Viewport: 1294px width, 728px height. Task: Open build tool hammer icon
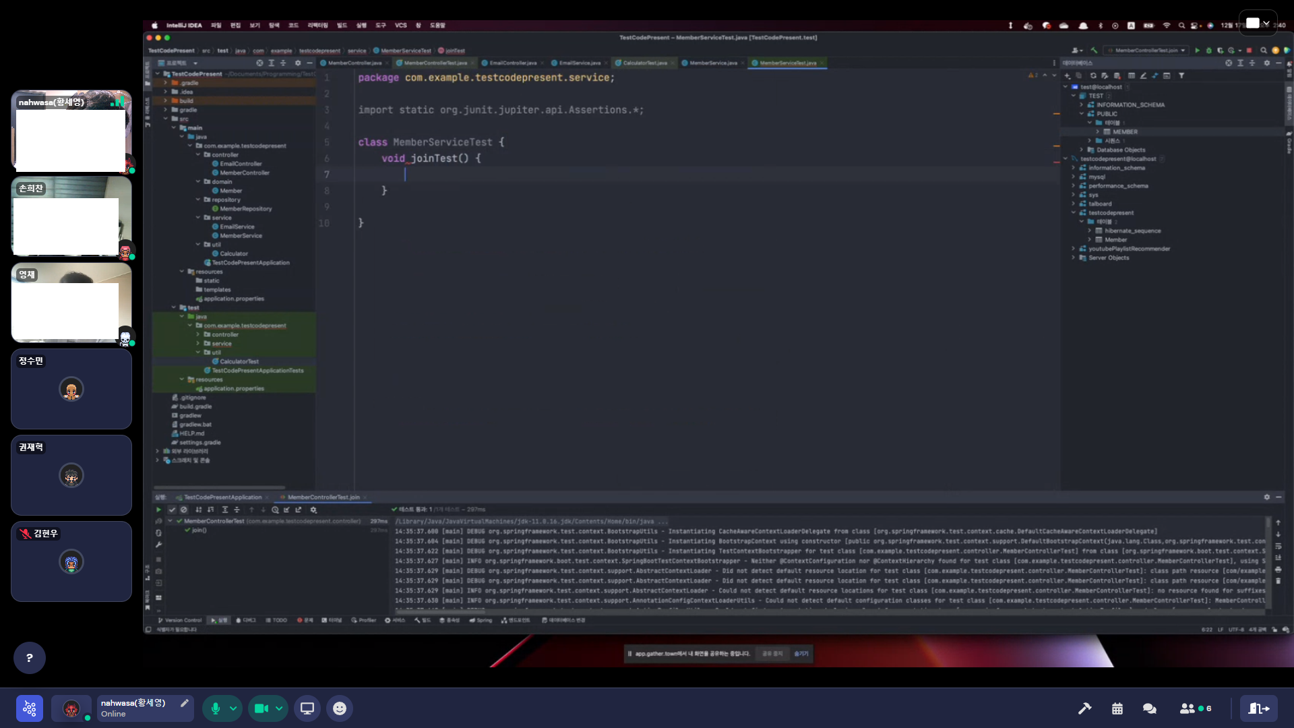click(1084, 708)
